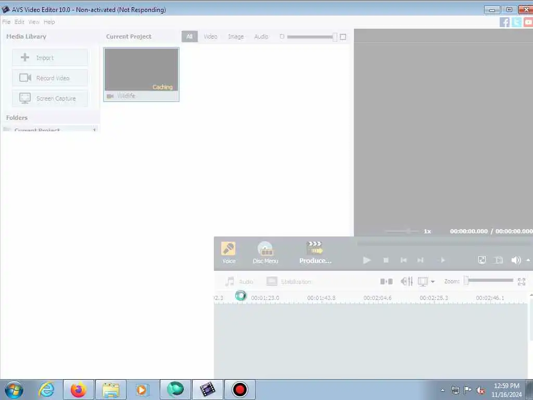533x400 pixels.
Task: Click the Import button
Action: pos(50,57)
